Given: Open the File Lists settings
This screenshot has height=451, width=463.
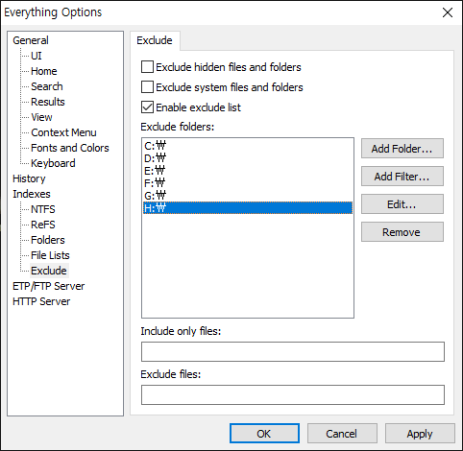Looking at the screenshot, I should (x=50, y=255).
